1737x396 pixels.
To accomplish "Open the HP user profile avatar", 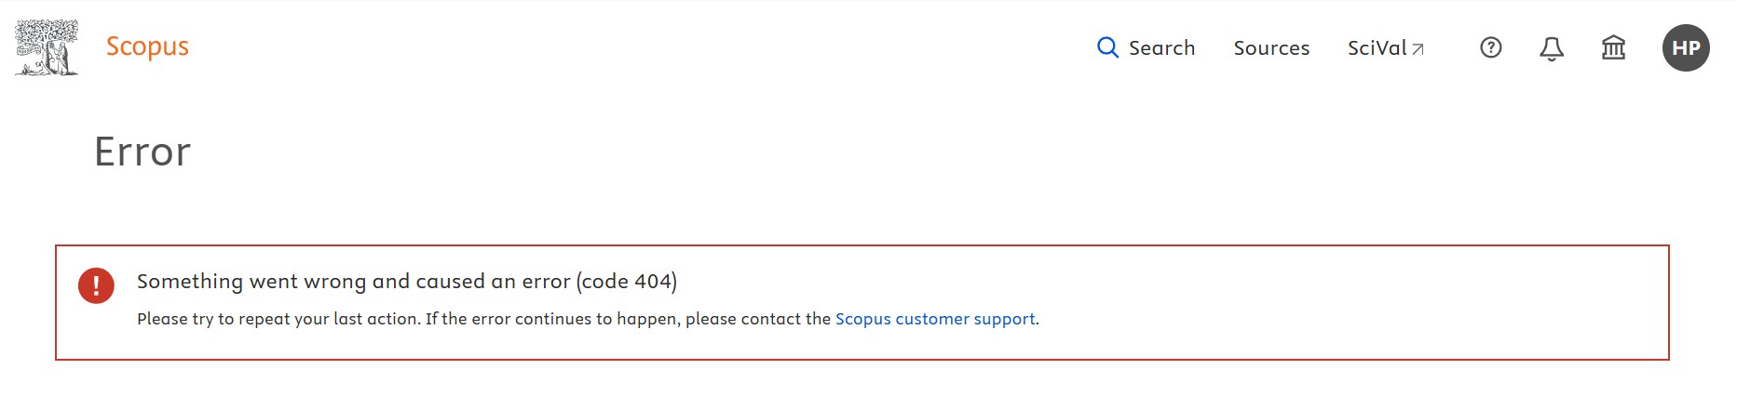I will [x=1686, y=48].
